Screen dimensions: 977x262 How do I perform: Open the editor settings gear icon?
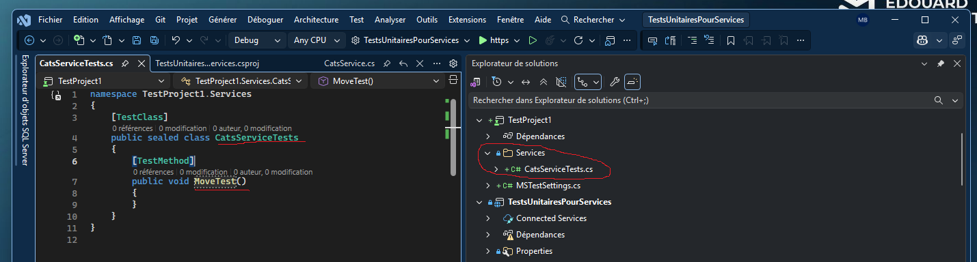click(453, 63)
